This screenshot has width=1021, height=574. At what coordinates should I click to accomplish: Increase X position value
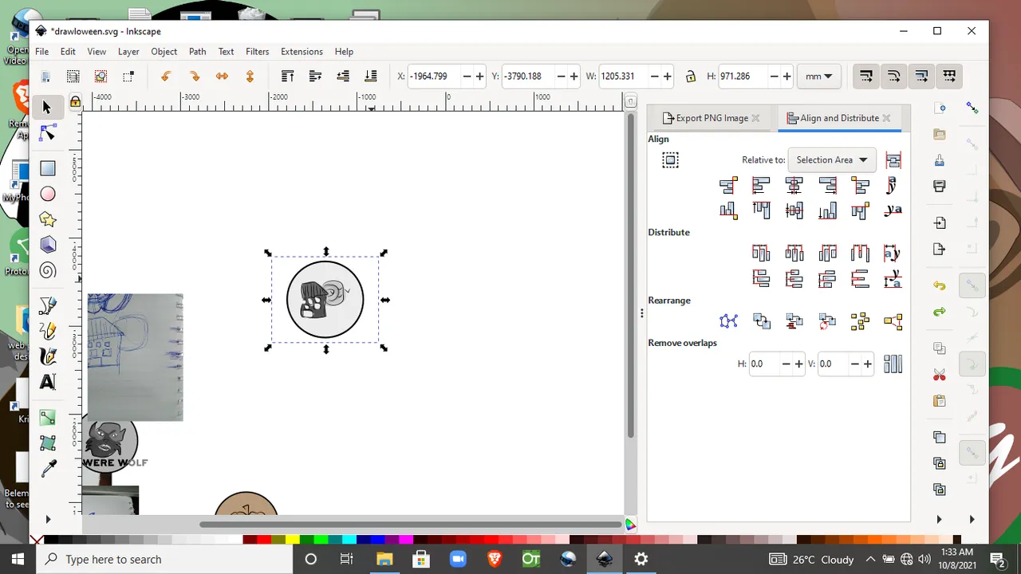pyautogui.click(x=479, y=77)
